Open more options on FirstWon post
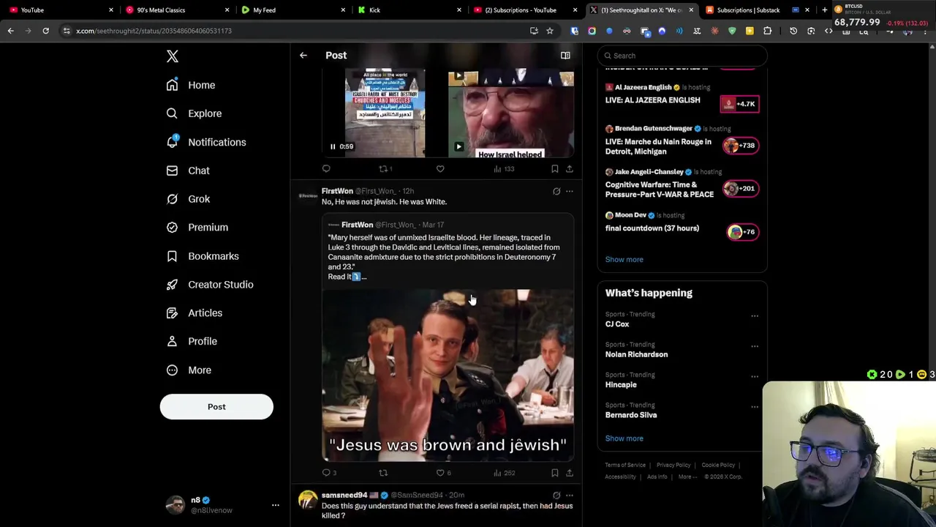Viewport: 936px width, 527px height. coord(570,192)
